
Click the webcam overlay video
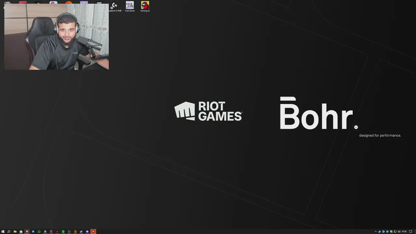click(x=57, y=37)
